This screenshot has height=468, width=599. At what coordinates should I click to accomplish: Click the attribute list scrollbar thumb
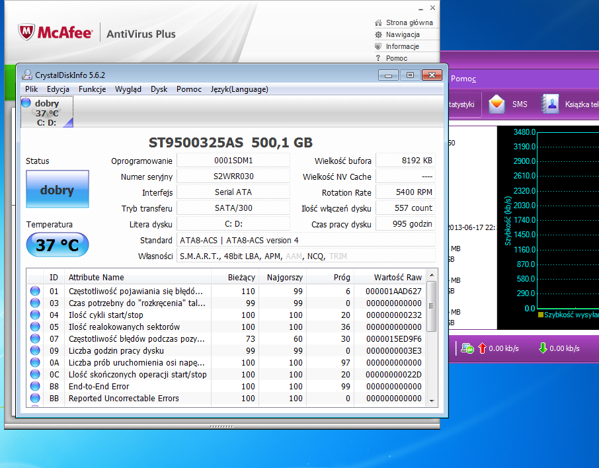[x=432, y=306]
